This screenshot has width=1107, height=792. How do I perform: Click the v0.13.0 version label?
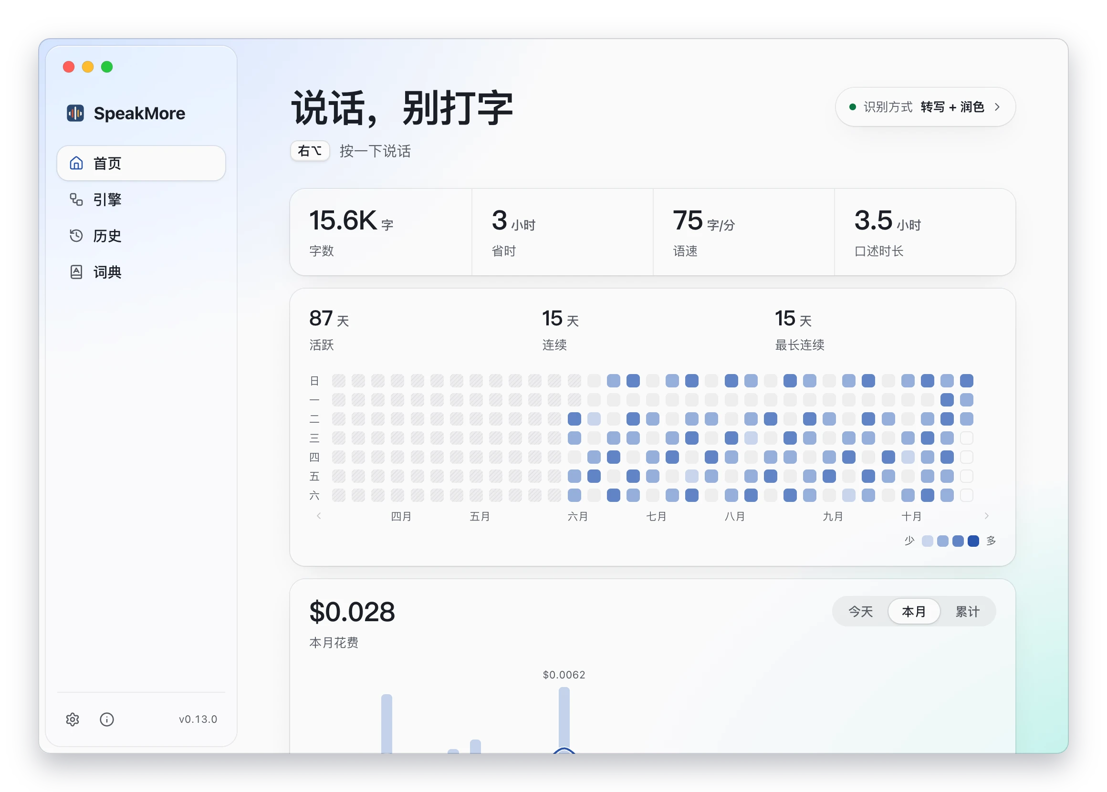pyautogui.click(x=198, y=719)
